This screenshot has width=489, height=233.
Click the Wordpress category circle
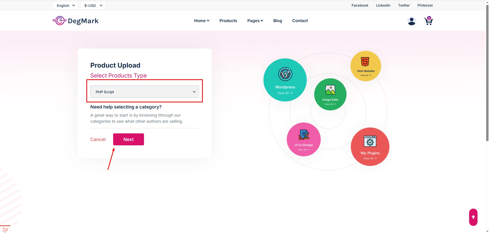(x=285, y=80)
